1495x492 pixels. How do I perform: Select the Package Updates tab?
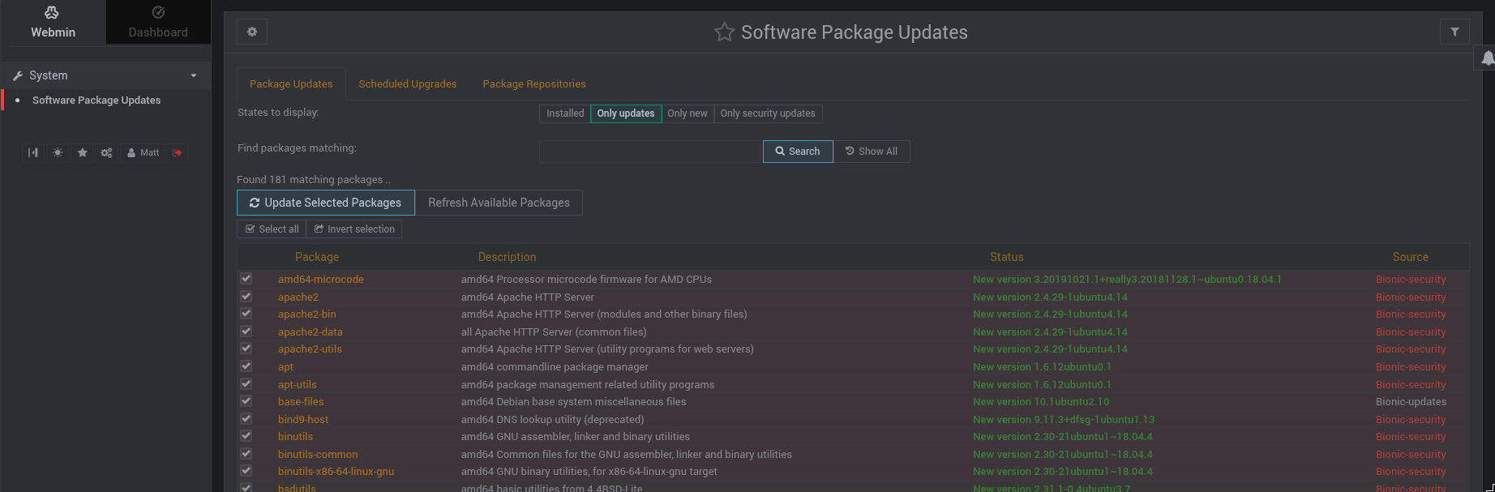[x=291, y=84]
